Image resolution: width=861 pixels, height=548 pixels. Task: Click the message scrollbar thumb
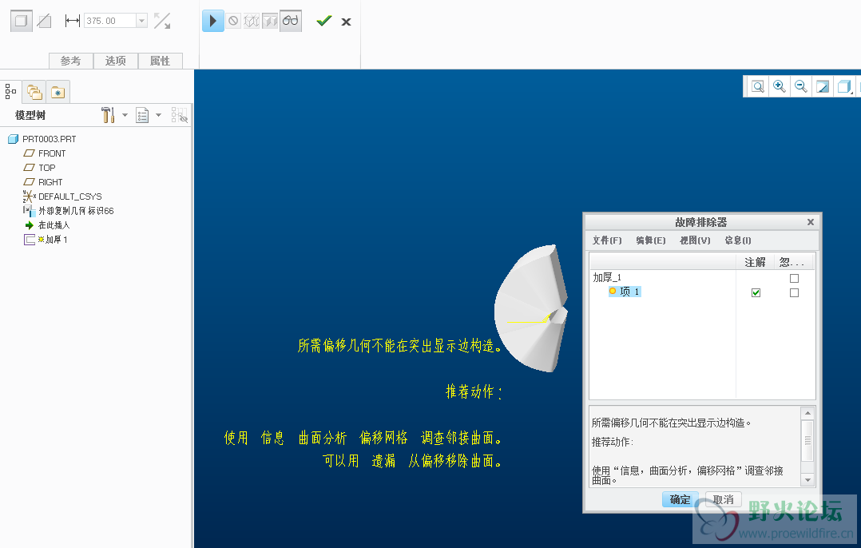tap(807, 440)
